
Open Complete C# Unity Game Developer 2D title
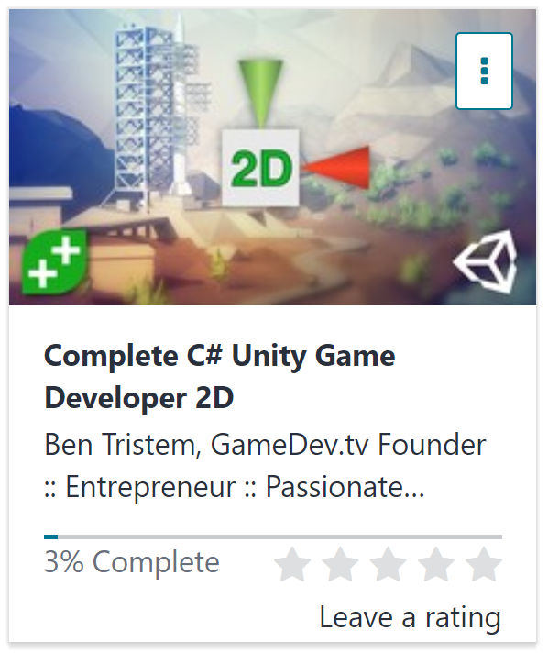[x=220, y=377]
